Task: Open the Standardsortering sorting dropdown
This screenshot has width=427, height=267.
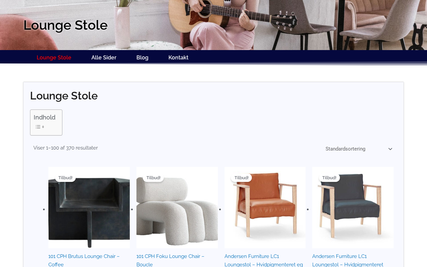Action: 359,149
